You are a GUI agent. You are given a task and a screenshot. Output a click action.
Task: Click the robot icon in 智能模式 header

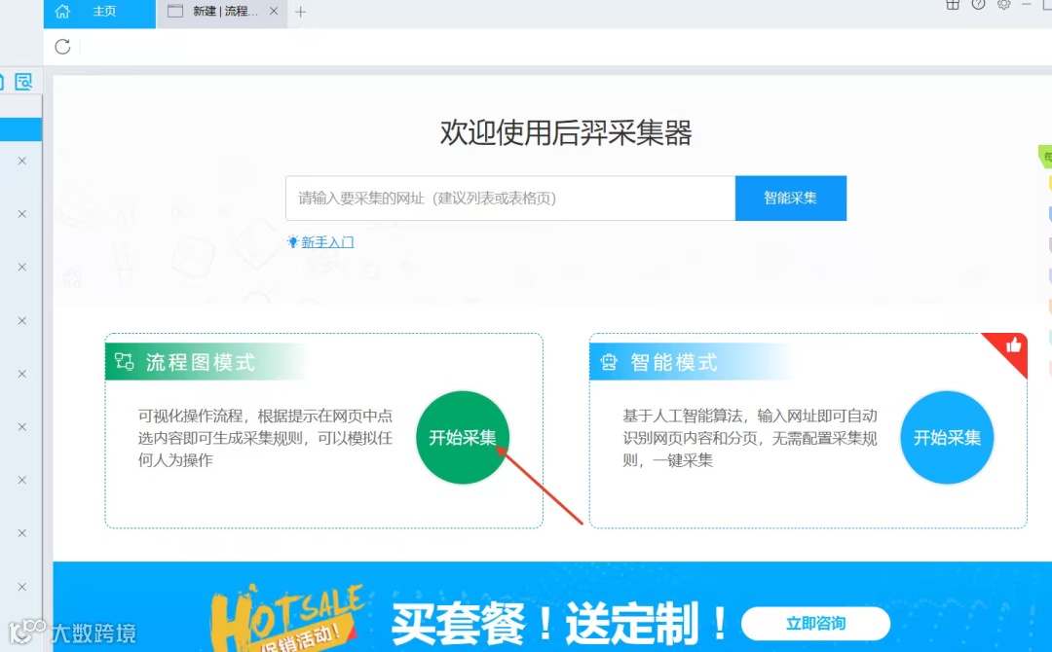coord(609,363)
